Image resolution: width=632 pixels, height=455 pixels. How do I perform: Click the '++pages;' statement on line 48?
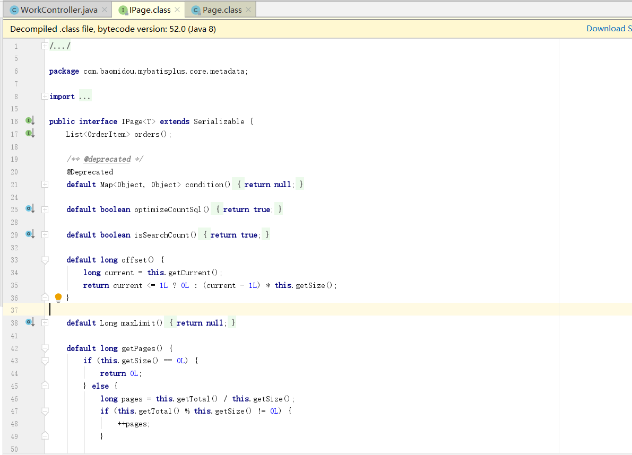coord(133,424)
